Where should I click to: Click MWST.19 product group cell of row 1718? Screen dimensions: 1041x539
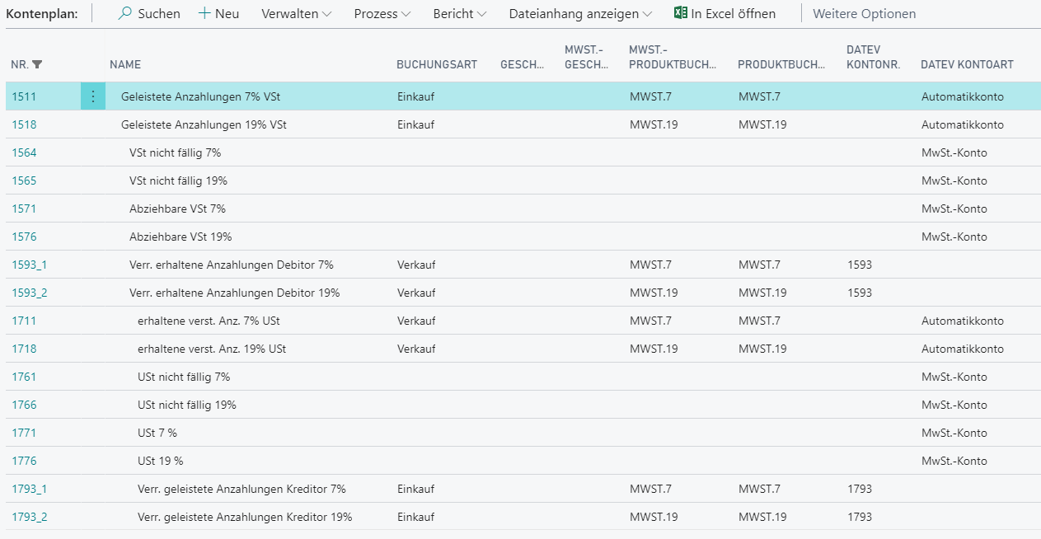tap(762, 349)
